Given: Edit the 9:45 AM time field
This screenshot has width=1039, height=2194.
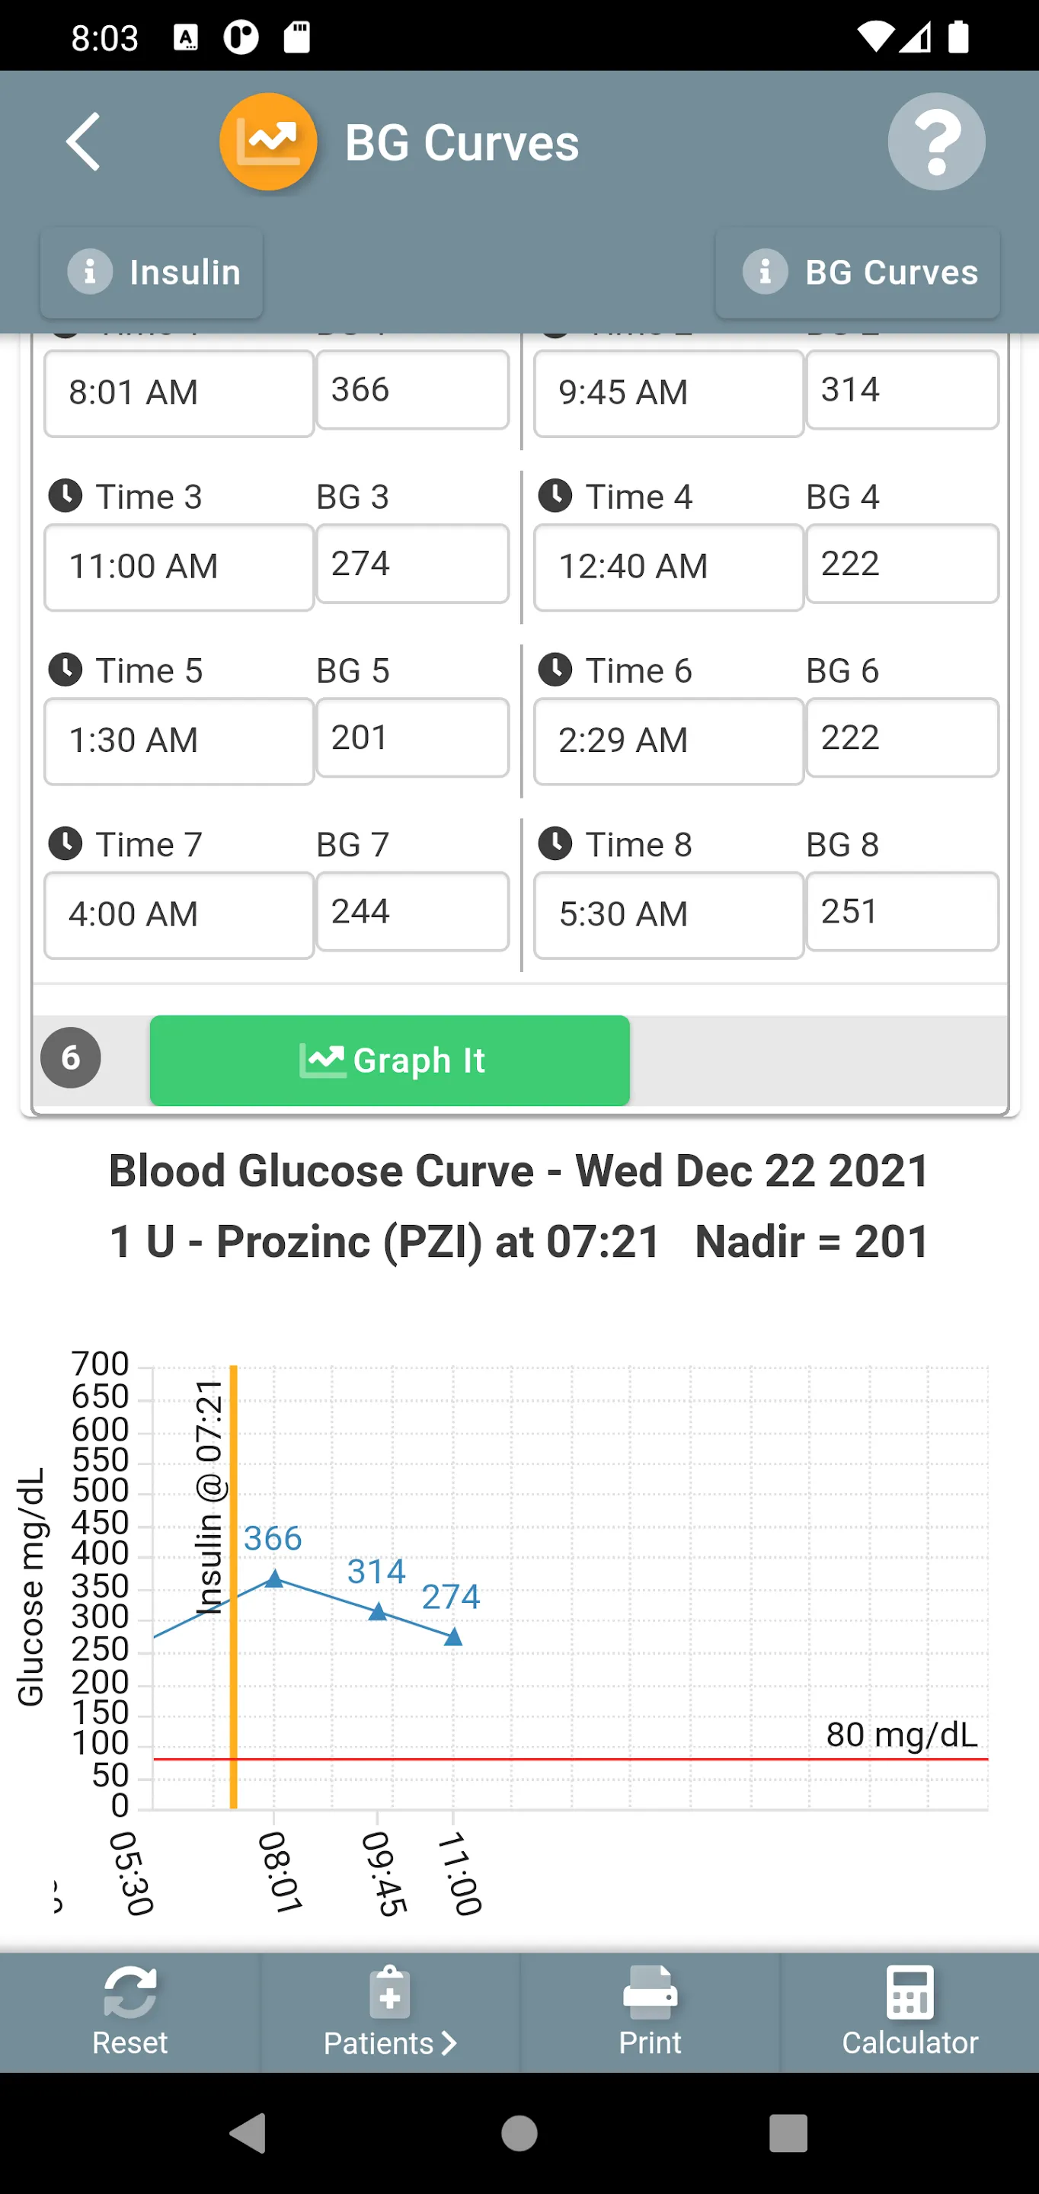Looking at the screenshot, I should click(x=669, y=392).
